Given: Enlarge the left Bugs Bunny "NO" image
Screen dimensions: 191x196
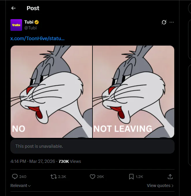Looking at the screenshot, I should tap(51, 92).
